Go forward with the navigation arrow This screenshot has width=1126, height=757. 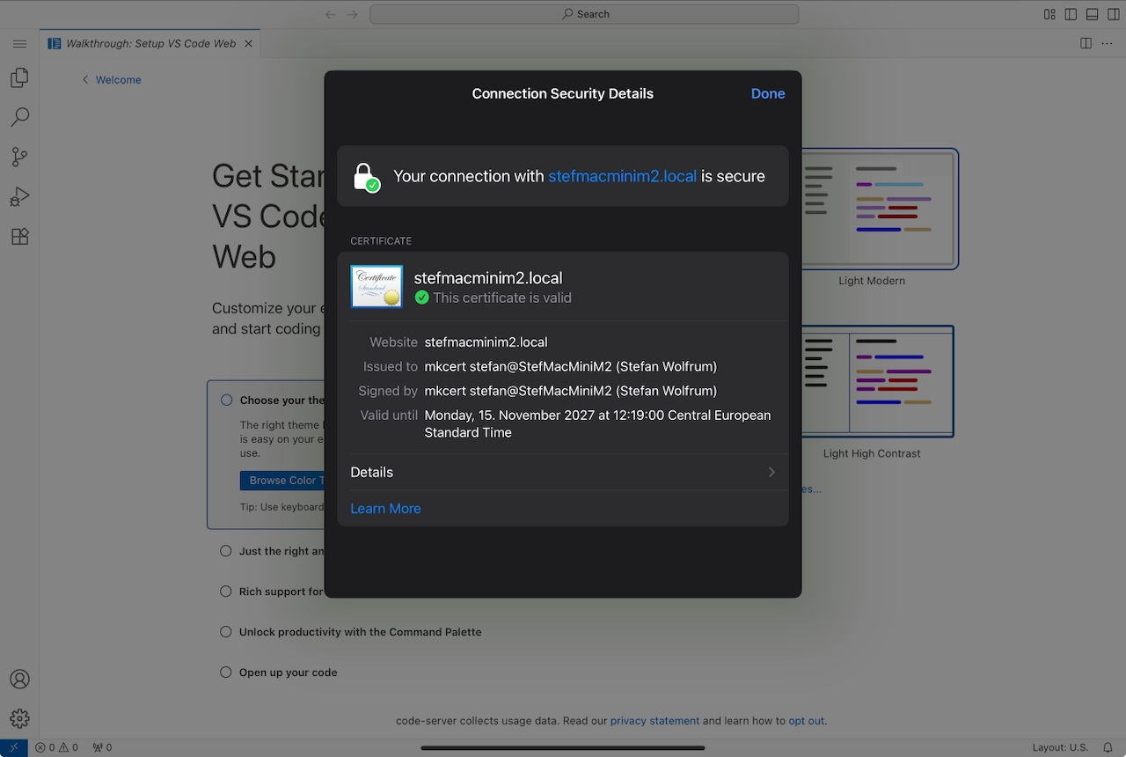[x=352, y=14]
